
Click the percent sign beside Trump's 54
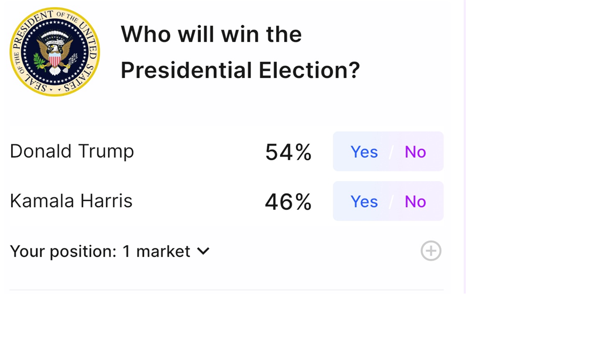pyautogui.click(x=303, y=152)
